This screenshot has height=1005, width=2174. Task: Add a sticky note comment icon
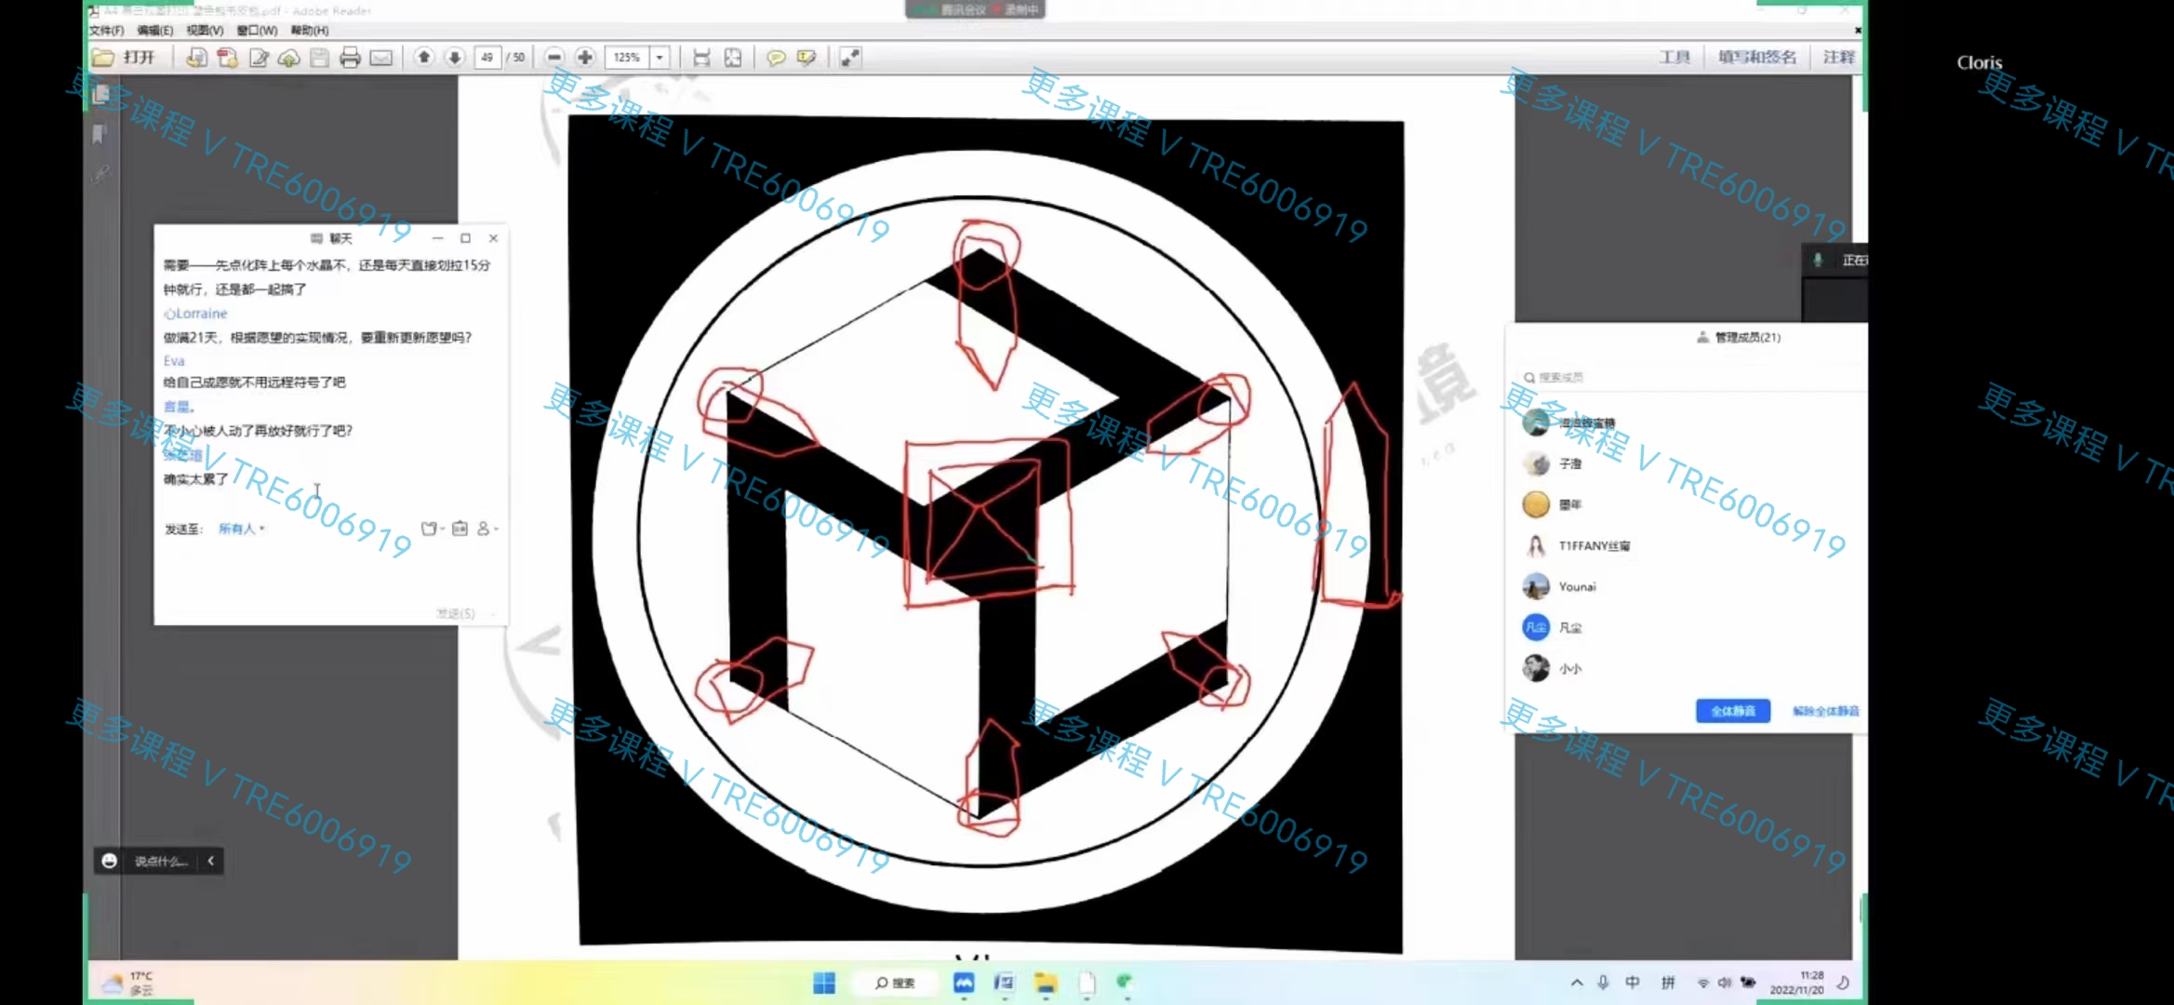coord(775,58)
